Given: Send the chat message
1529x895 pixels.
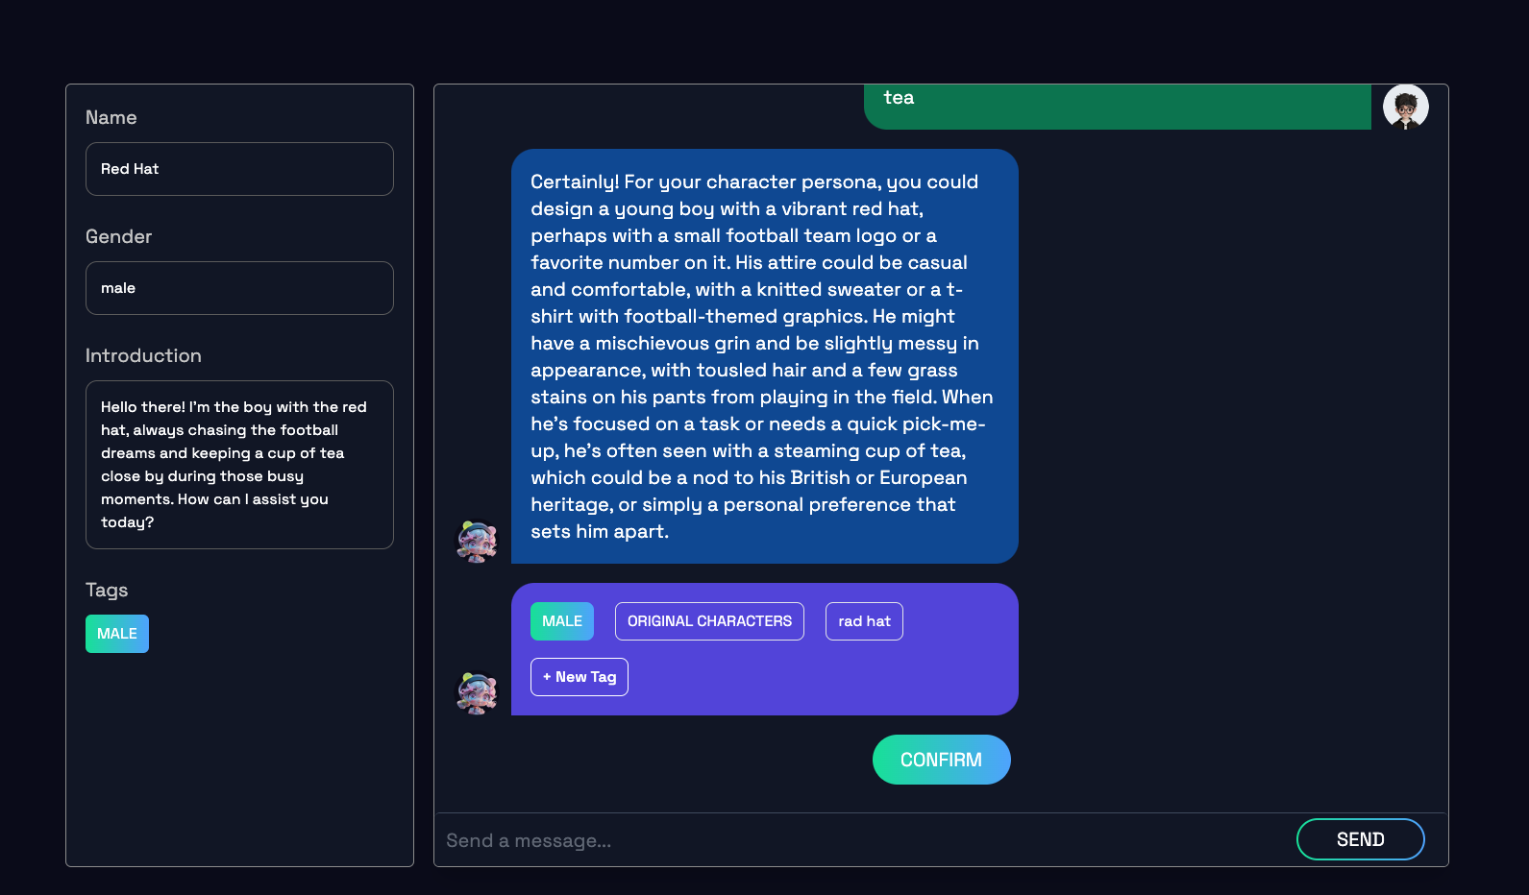Looking at the screenshot, I should (1360, 839).
